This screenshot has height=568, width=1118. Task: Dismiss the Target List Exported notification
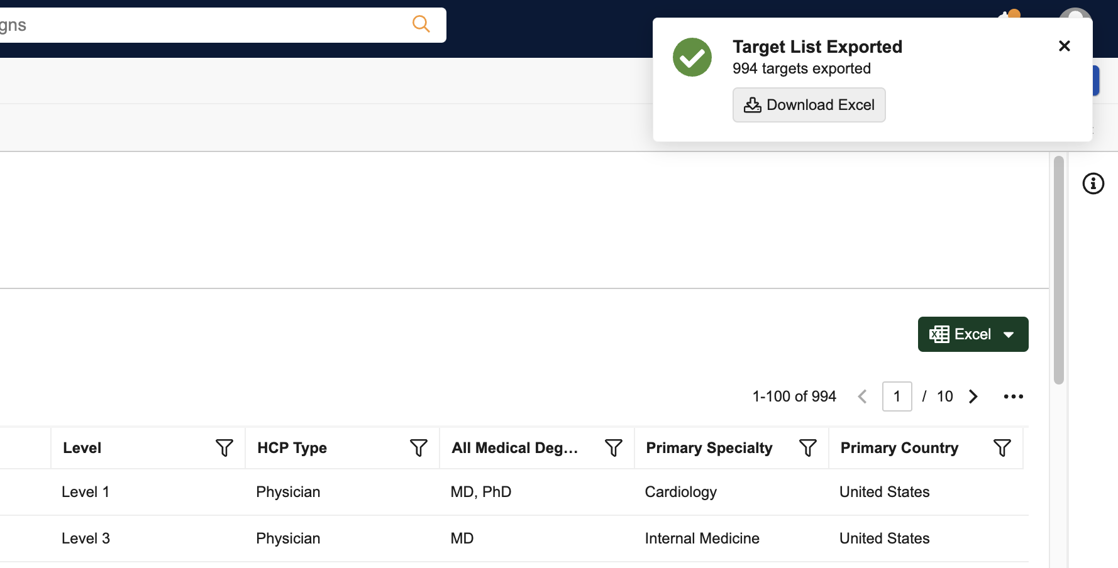[1064, 46]
